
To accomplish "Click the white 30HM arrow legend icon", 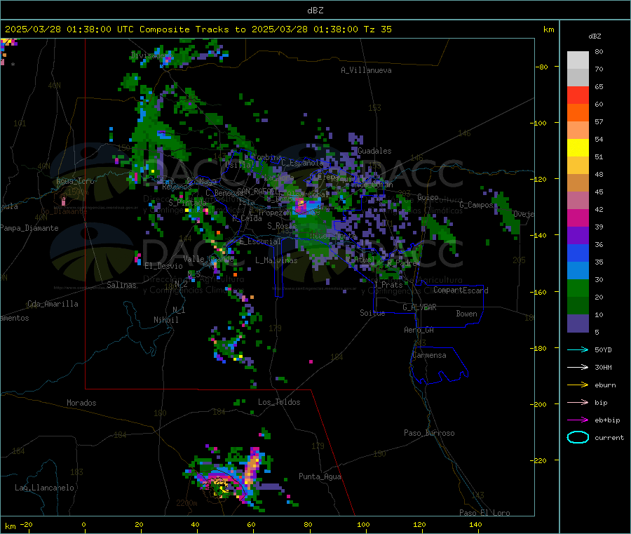I will coord(578,367).
